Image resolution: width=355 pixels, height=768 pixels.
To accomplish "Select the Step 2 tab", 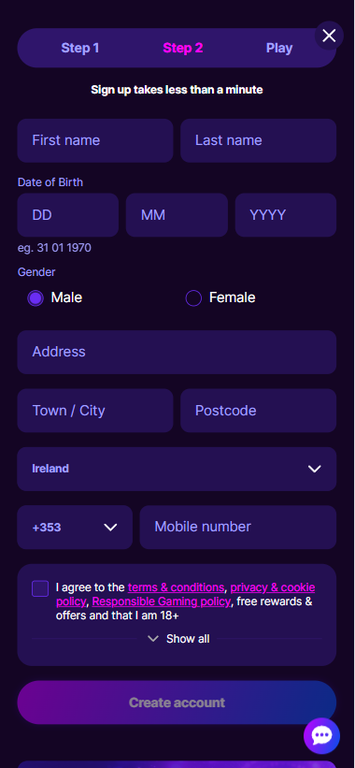I will tap(183, 48).
